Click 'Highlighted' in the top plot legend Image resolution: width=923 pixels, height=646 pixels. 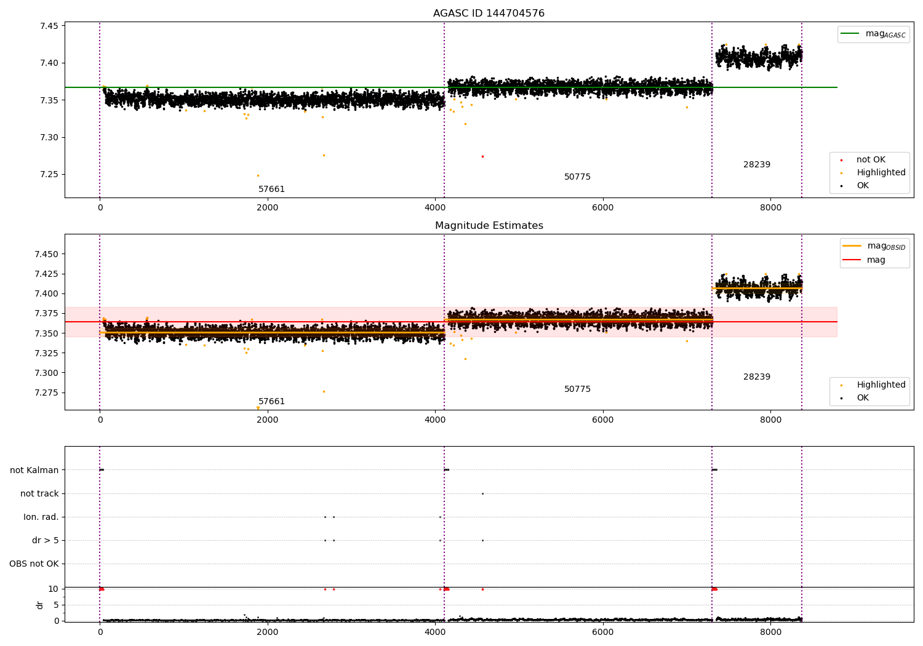[881, 173]
